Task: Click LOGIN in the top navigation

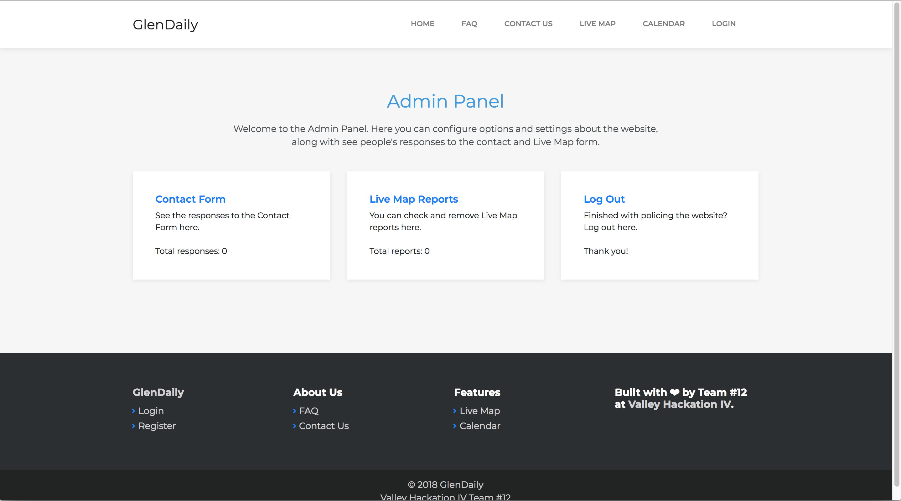Action: (x=724, y=24)
